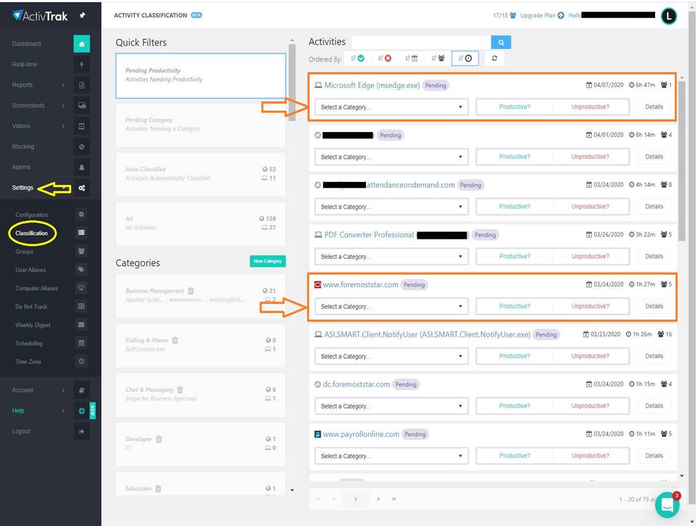Viewport: 696px width, 526px height.
Task: Click the Videos play icon
Action: tap(82, 126)
